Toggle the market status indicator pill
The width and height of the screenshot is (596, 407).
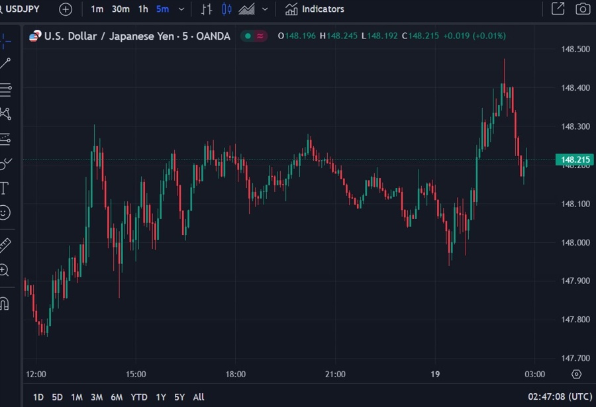click(x=254, y=36)
